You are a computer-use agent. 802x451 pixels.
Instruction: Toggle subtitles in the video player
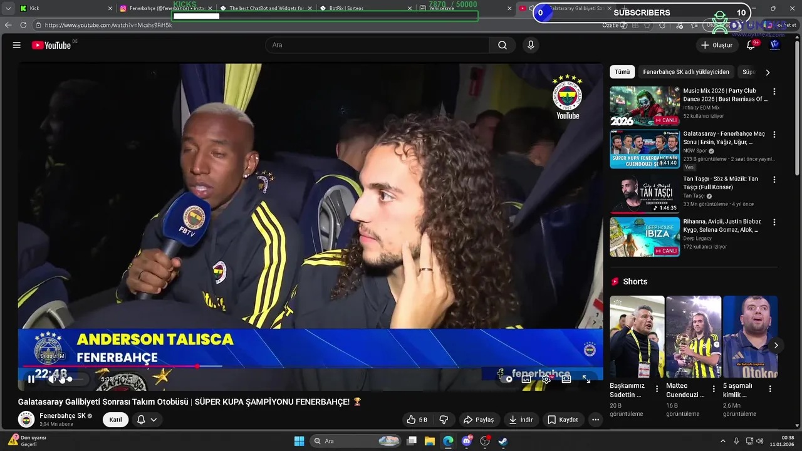click(526, 379)
